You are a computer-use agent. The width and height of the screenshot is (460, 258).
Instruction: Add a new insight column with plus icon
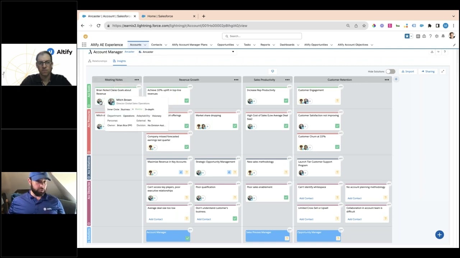[396, 79]
